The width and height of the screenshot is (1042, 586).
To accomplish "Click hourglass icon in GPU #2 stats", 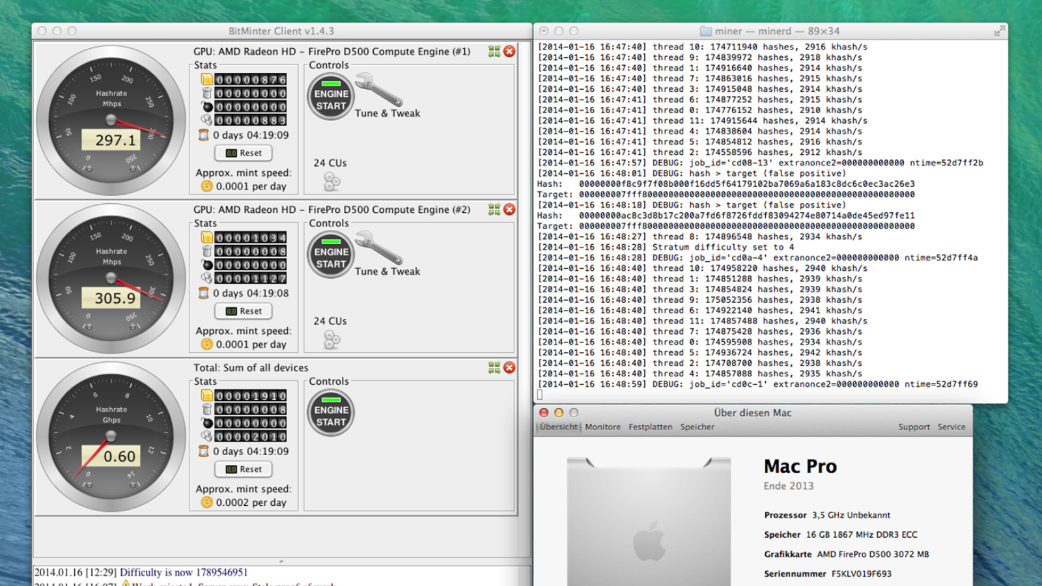I will pos(204,293).
